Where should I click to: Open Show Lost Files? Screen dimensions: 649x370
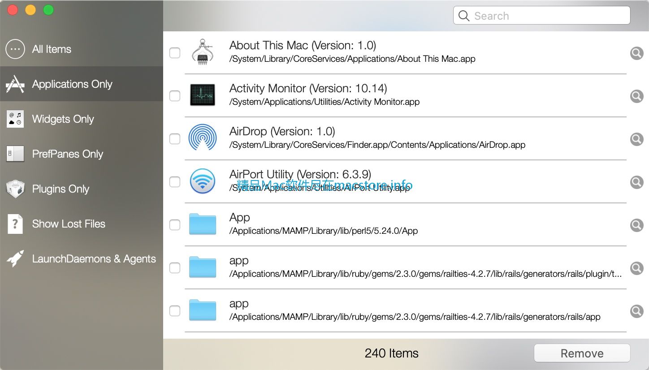[x=82, y=224]
